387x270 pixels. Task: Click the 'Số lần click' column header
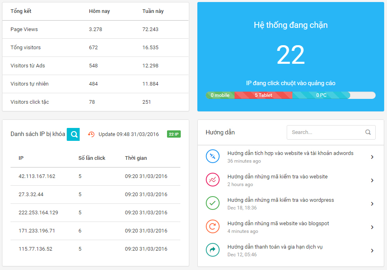92,158
